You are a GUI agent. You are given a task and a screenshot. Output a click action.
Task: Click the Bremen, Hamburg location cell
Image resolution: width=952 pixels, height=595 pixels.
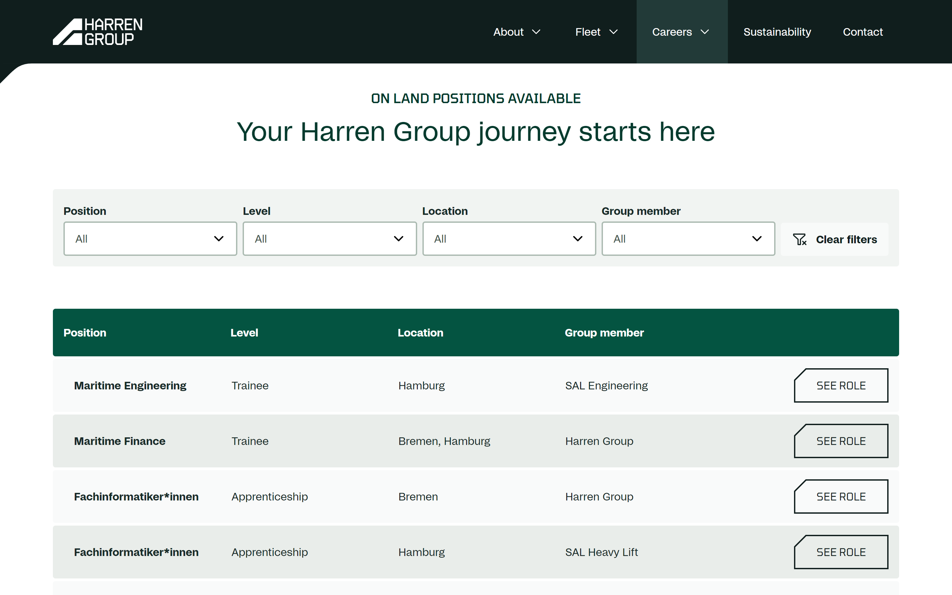coord(444,441)
